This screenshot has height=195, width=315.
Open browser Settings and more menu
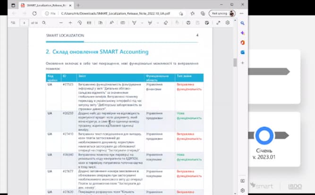coord(241,14)
